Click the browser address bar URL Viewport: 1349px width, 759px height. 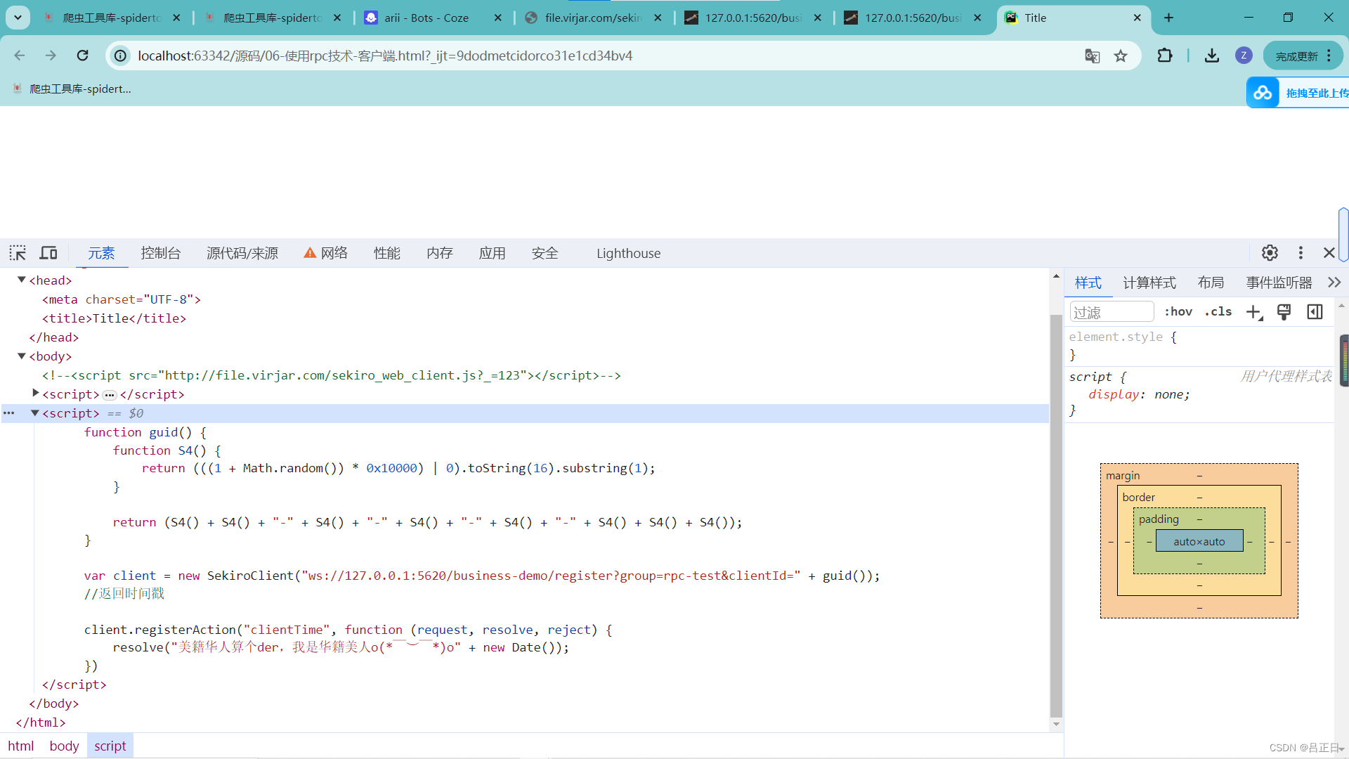click(x=385, y=56)
